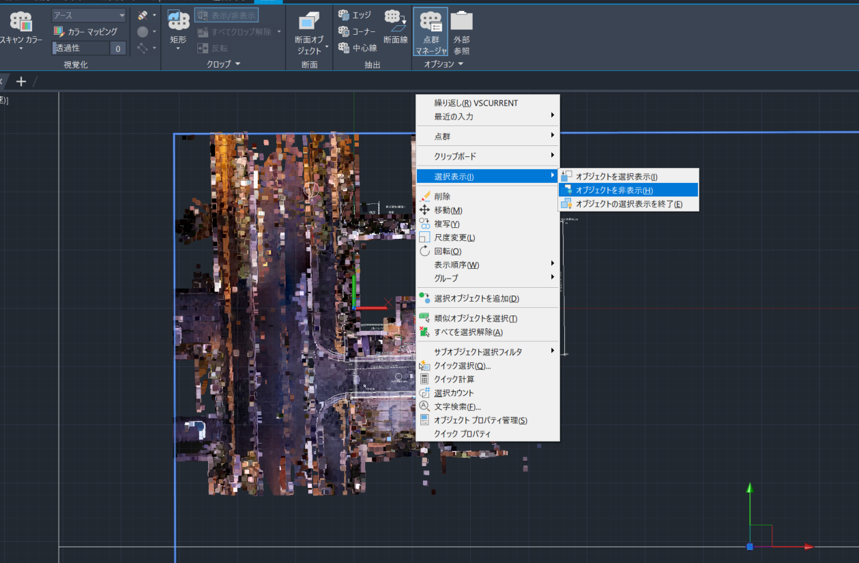Click オブジェクト プロパティ管理(S) entry
Screen dimensions: 859x563
click(480, 420)
